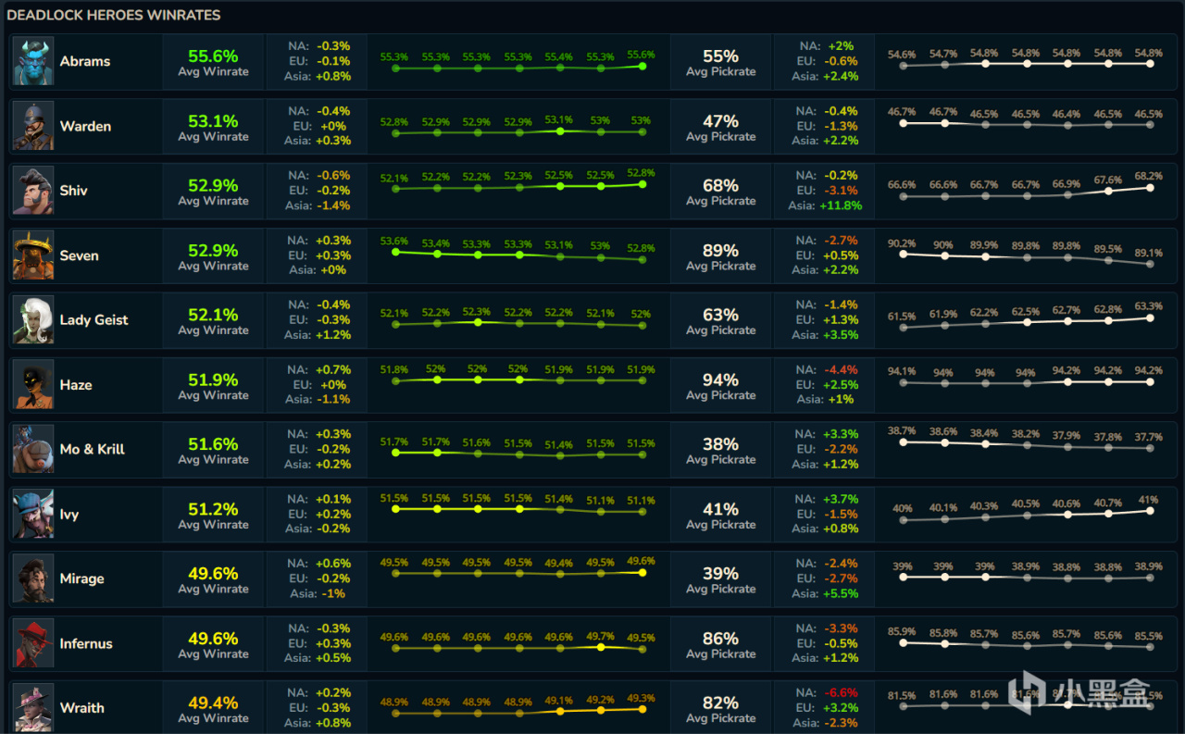This screenshot has height=734, width=1185.
Task: Click Mirage Asia pickrate change +5.5%
Action: 841,593
